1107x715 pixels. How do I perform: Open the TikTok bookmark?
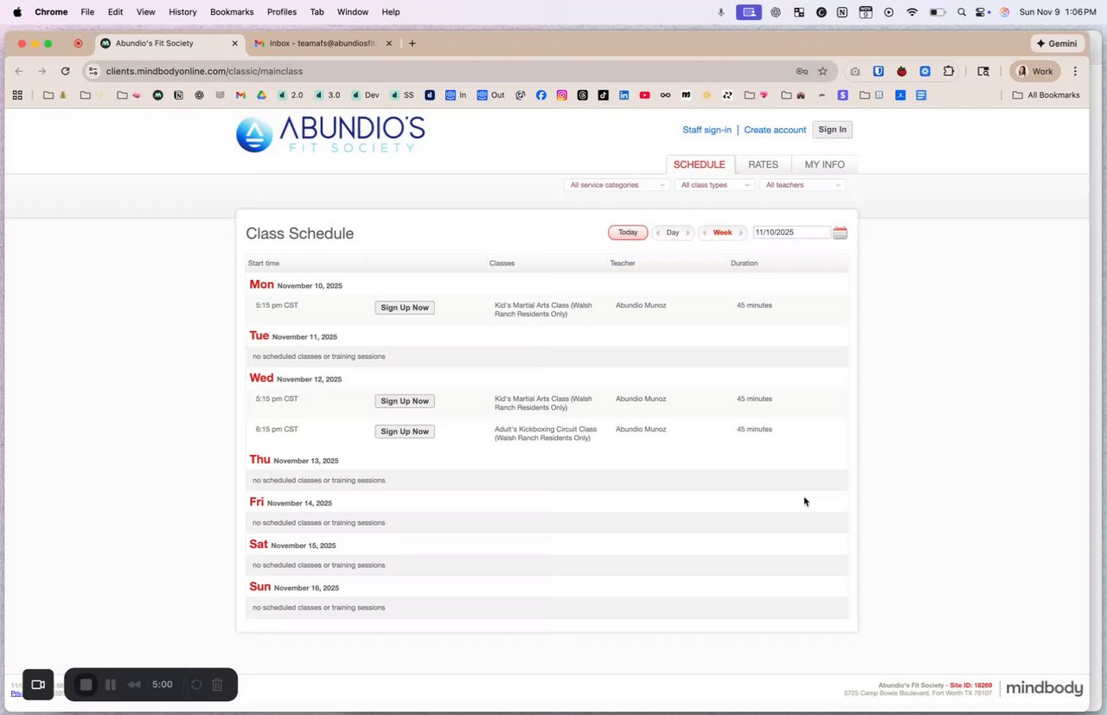(603, 95)
